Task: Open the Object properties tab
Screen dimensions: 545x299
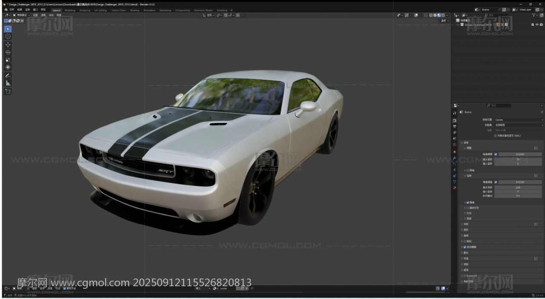Action: (x=455, y=152)
